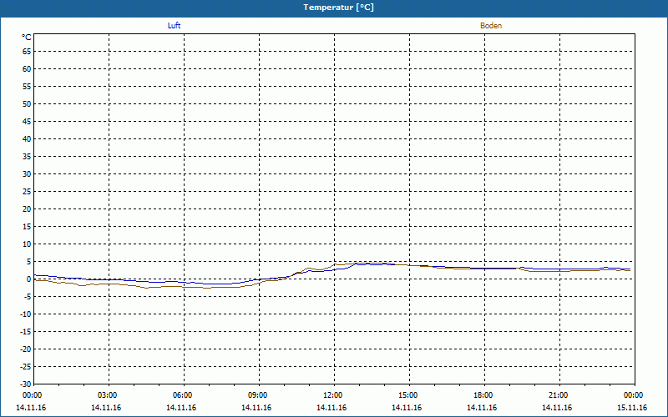This screenshot has width=668, height=417.
Task: Click the 25 y-axis value
Action: 27,192
